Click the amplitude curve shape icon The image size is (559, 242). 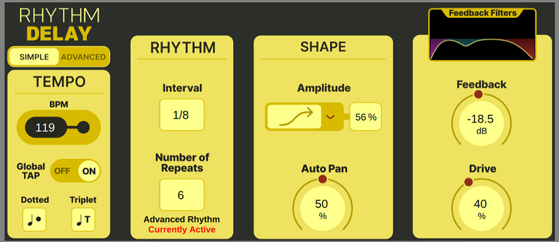point(294,117)
